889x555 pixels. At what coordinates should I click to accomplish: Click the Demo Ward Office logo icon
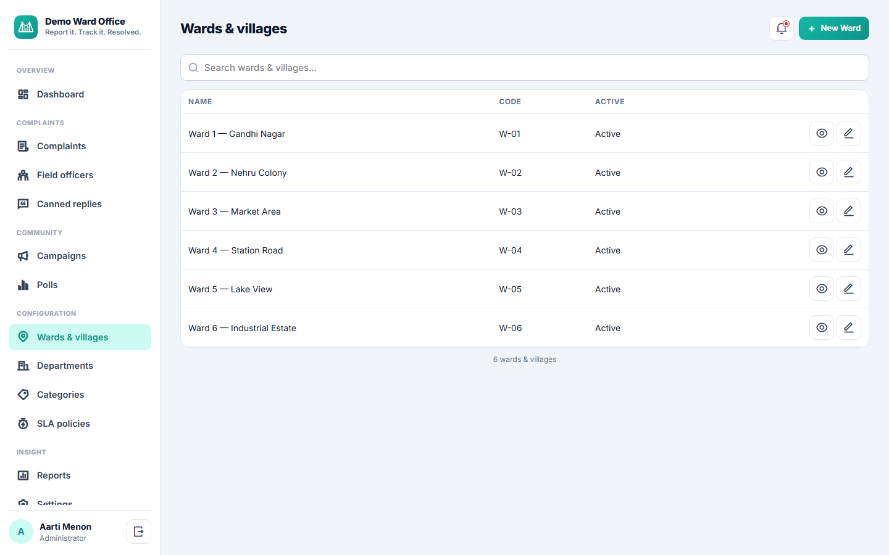[26, 27]
